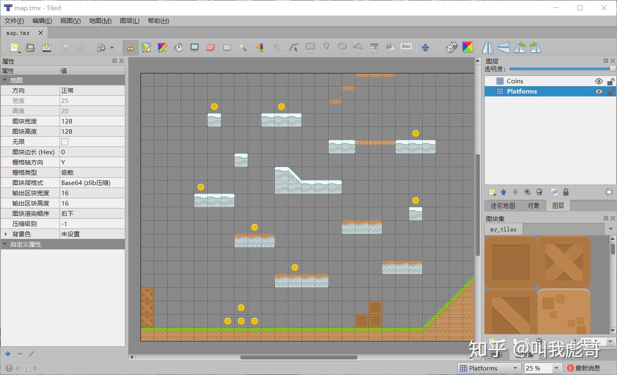
Task: Toggle random mode dice icon
Action: pos(452,48)
